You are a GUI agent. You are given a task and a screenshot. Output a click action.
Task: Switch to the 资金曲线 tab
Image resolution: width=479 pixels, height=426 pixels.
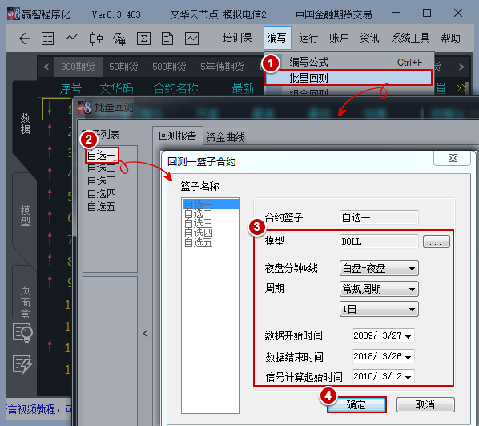point(225,137)
